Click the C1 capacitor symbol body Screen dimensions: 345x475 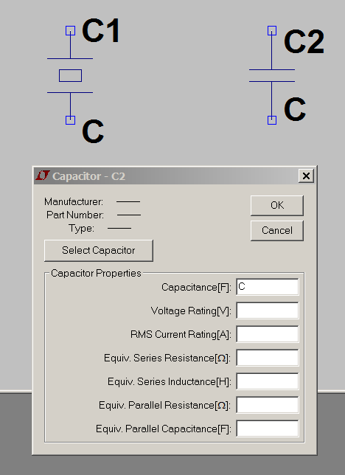70,75
